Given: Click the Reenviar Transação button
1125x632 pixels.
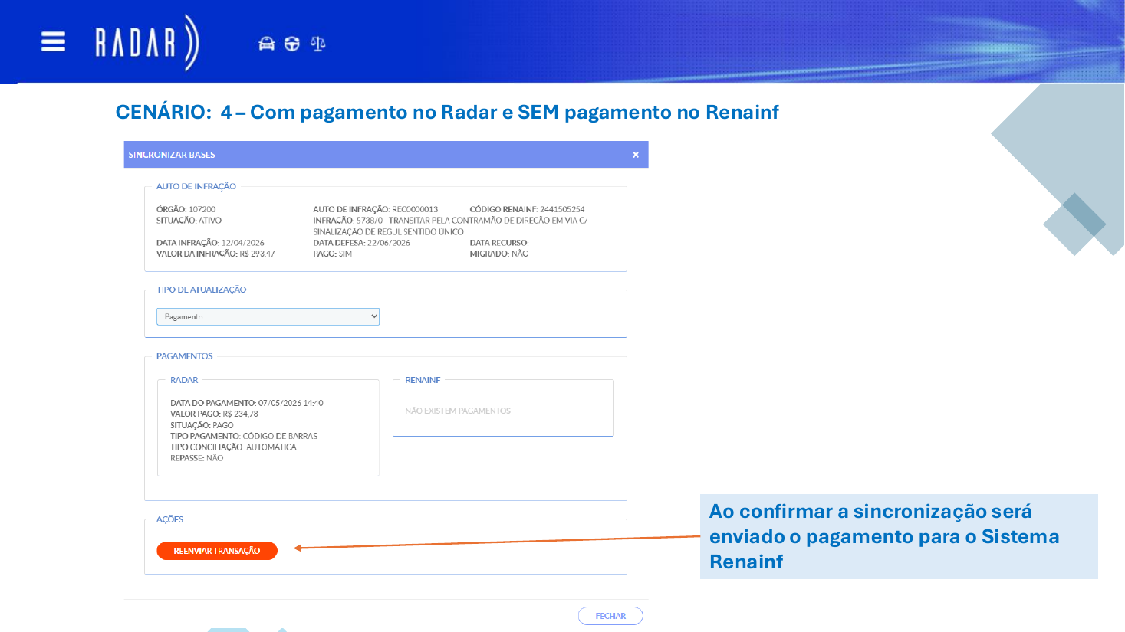Looking at the screenshot, I should pyautogui.click(x=217, y=551).
